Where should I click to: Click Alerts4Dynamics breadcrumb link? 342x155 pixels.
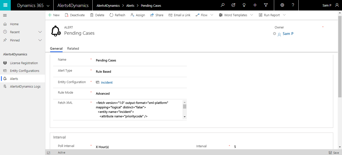point(108,5)
